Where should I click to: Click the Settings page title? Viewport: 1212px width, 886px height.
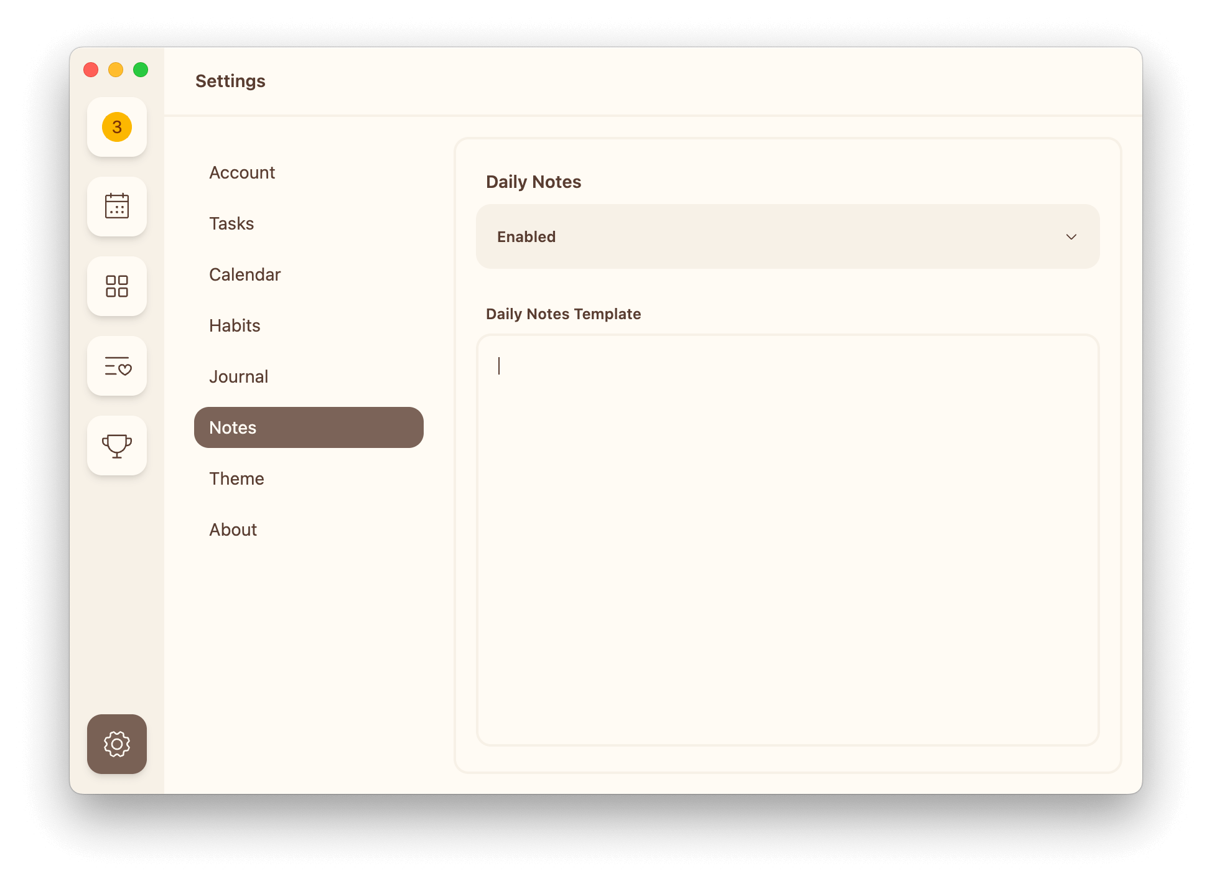(230, 81)
